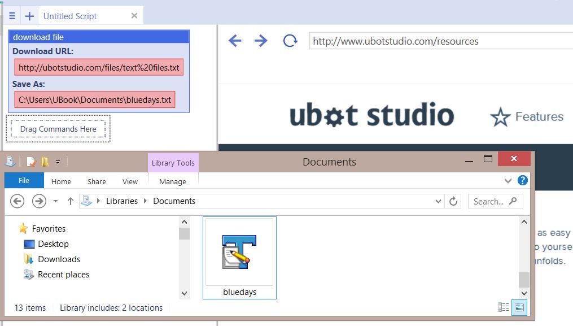
Task: Select the download file command header
Action: [99, 37]
